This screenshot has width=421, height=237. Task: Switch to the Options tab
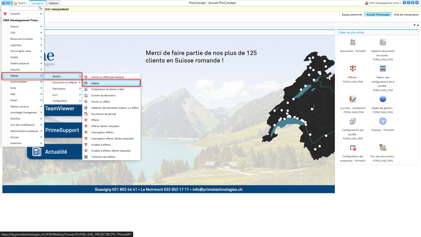tap(53, 3)
